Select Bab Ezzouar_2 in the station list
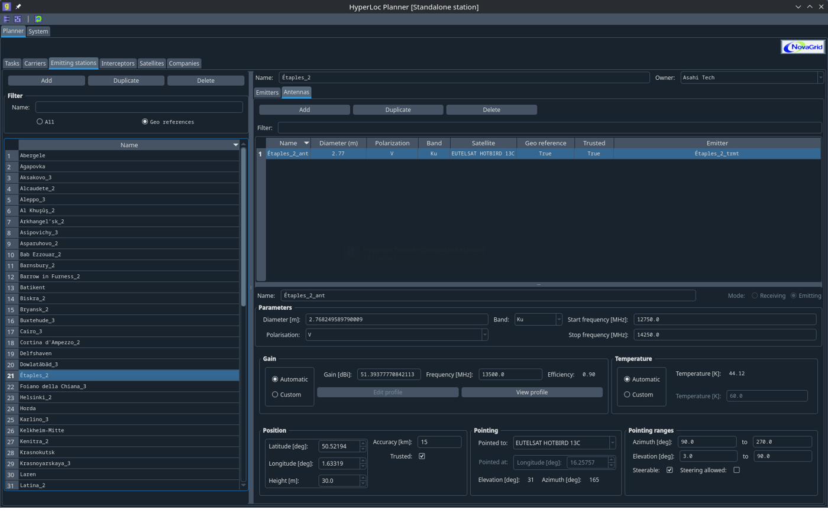The image size is (828, 513). click(129, 255)
